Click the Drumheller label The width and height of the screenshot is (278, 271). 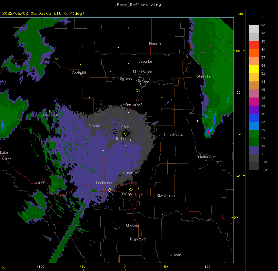click(x=206, y=157)
